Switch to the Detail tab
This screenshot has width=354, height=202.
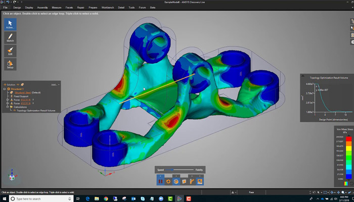pos(121,8)
